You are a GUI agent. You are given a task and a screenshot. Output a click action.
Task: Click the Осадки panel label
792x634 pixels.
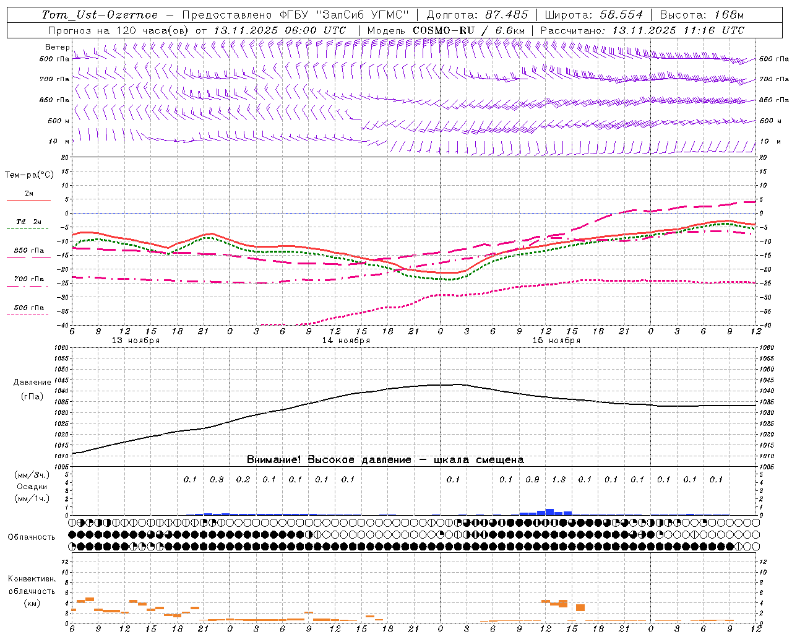32,487
